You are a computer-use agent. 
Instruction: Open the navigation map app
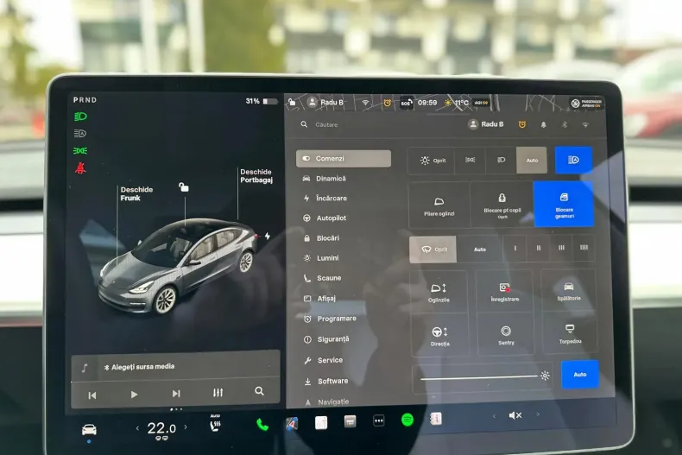(x=292, y=423)
